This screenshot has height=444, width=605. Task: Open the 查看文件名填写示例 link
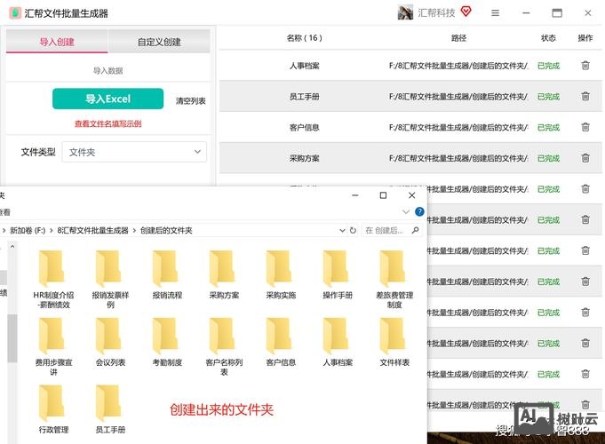[108, 123]
